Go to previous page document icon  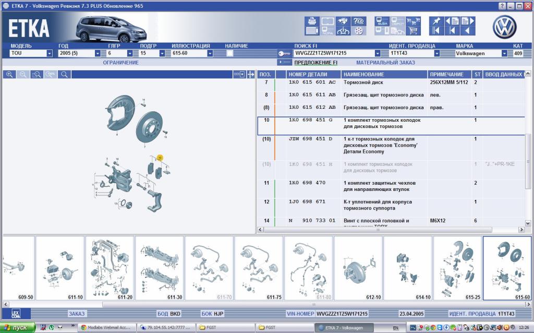click(x=452, y=21)
